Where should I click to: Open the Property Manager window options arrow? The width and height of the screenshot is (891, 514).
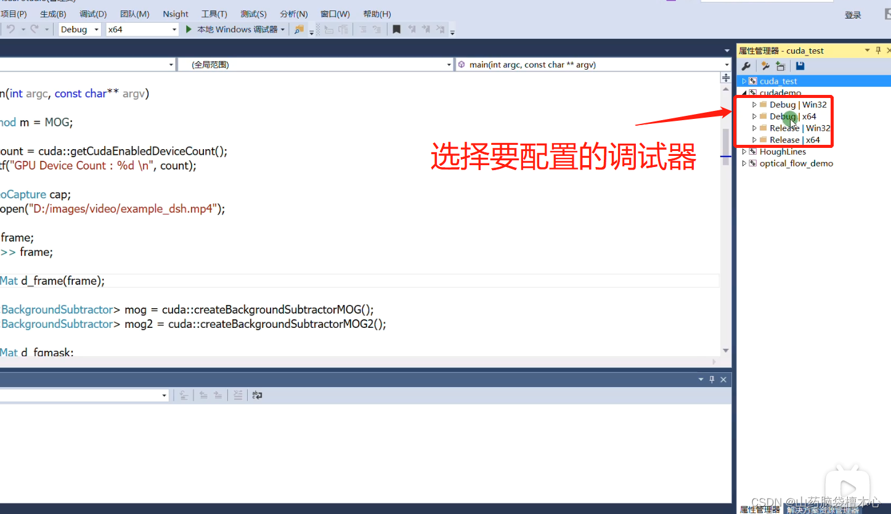(868, 51)
